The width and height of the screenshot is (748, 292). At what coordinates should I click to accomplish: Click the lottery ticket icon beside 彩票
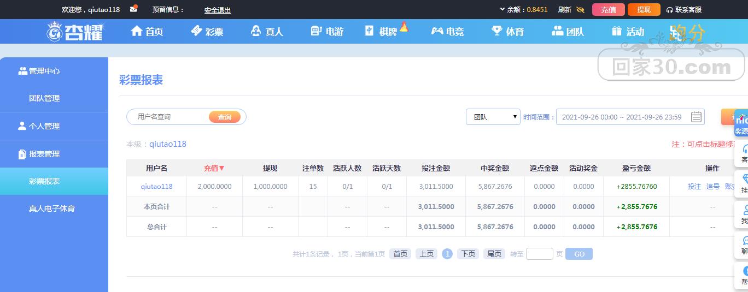pos(196,31)
